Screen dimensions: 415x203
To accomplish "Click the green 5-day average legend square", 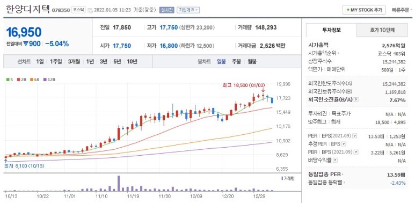I will (x=8, y=79).
